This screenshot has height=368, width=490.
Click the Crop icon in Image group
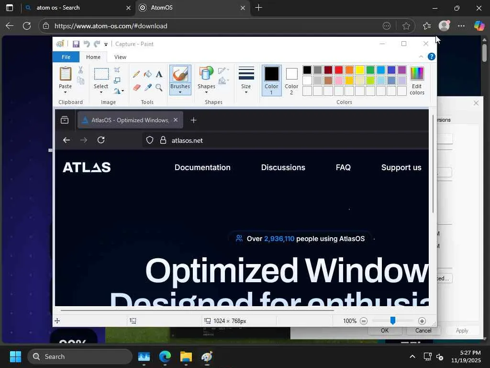click(x=117, y=70)
